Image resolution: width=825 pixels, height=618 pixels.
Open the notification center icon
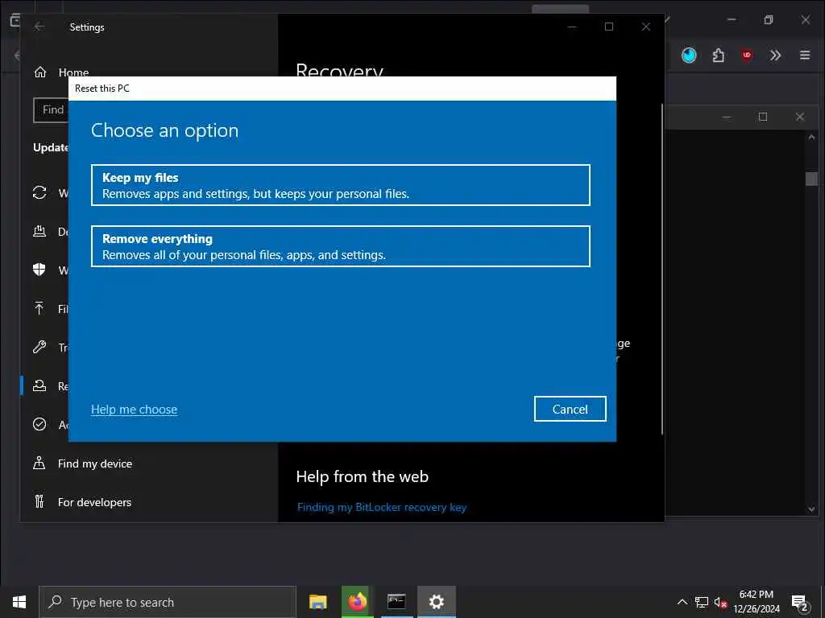(799, 602)
